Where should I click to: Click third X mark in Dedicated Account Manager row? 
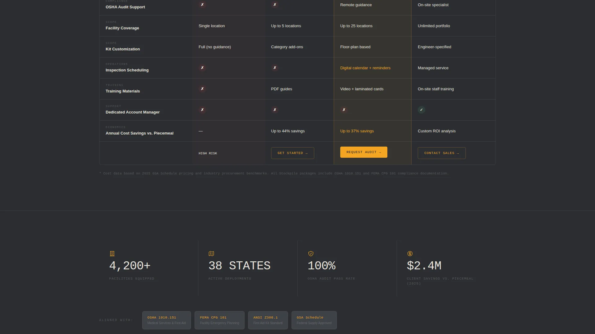coord(344,110)
